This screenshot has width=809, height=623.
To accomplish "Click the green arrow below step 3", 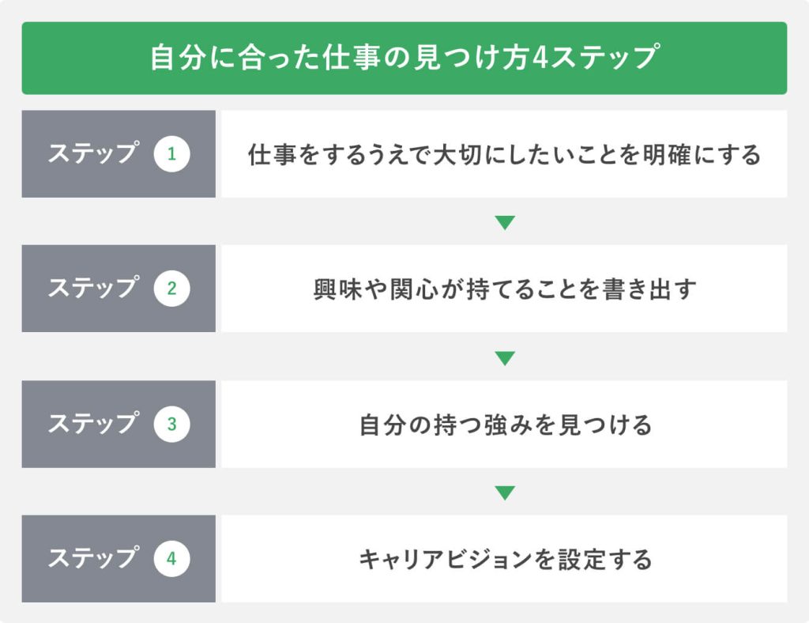I will point(505,493).
